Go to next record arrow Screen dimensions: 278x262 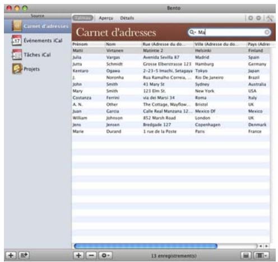pyautogui.click(x=258, y=18)
